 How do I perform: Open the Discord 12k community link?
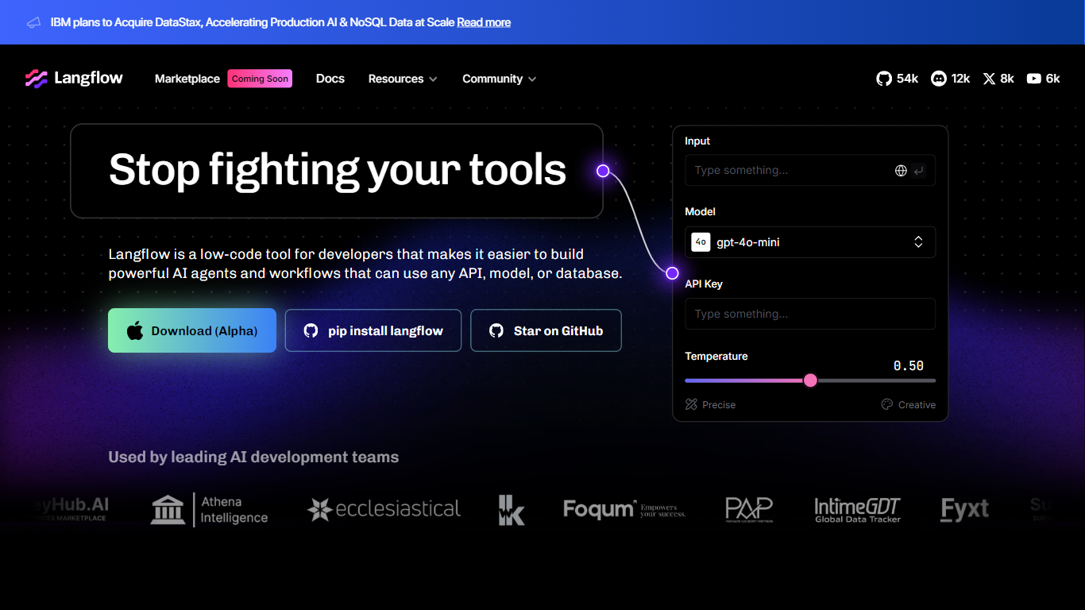tap(951, 79)
